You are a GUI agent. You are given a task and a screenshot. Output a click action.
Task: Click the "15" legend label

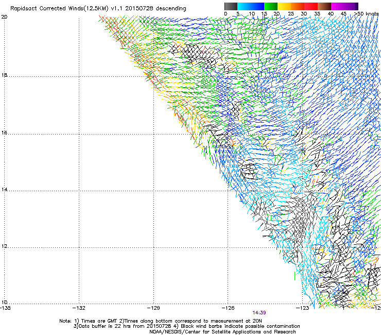[x=264, y=14]
